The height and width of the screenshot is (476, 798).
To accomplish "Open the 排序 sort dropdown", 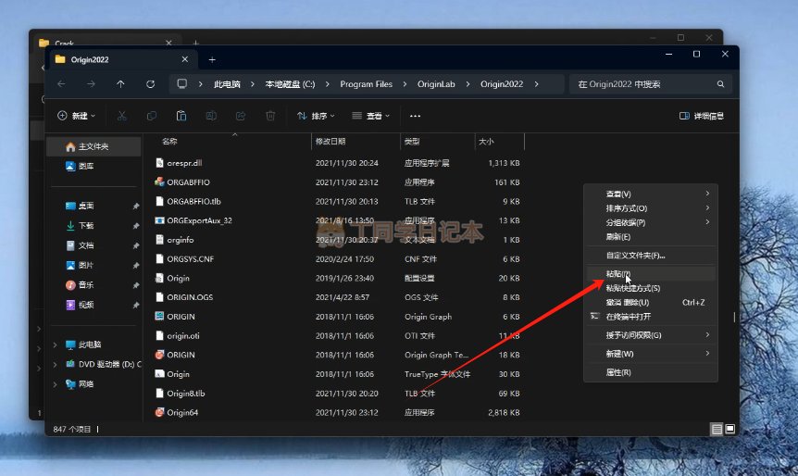I will [x=317, y=116].
